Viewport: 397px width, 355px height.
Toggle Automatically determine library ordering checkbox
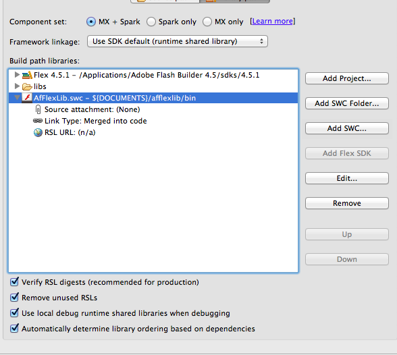[14, 328]
